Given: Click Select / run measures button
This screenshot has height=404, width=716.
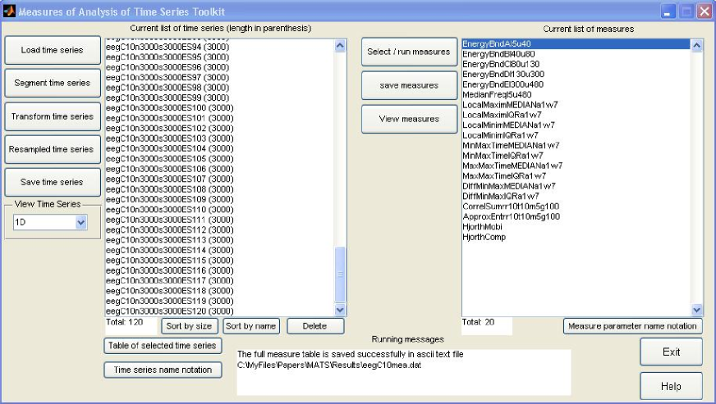Looking at the screenshot, I should tap(408, 52).
